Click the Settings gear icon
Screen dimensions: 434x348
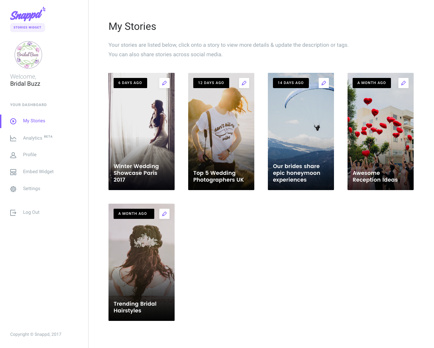click(13, 189)
